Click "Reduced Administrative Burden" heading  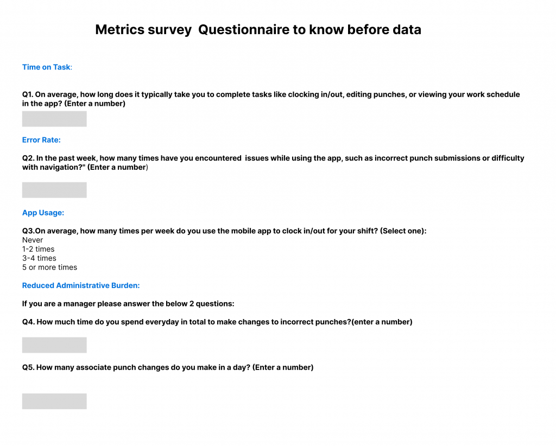81,285
